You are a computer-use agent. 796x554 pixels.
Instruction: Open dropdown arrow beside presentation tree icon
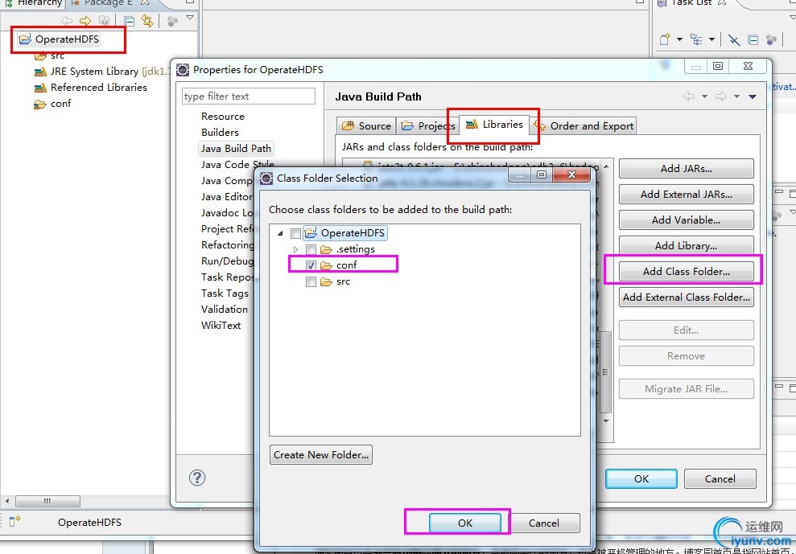[711, 39]
